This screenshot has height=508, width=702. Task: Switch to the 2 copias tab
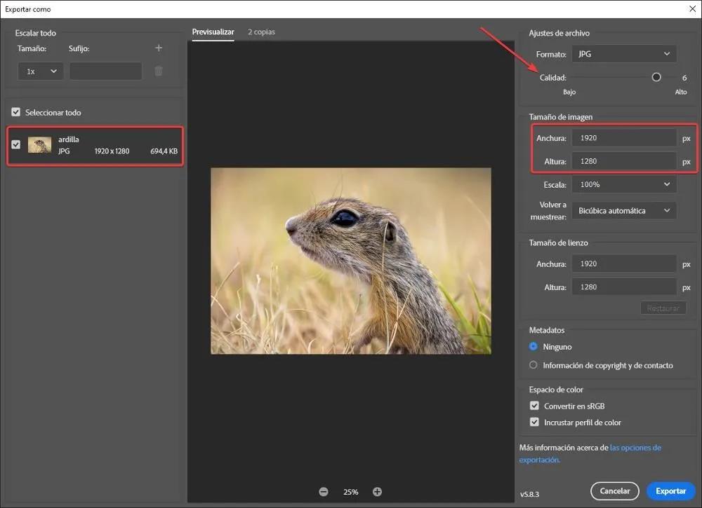[x=261, y=32]
